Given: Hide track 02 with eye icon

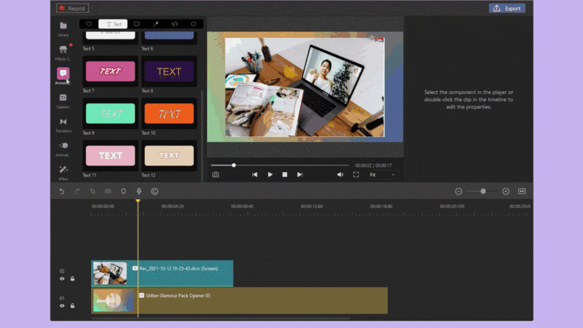Looking at the screenshot, I should point(62,278).
